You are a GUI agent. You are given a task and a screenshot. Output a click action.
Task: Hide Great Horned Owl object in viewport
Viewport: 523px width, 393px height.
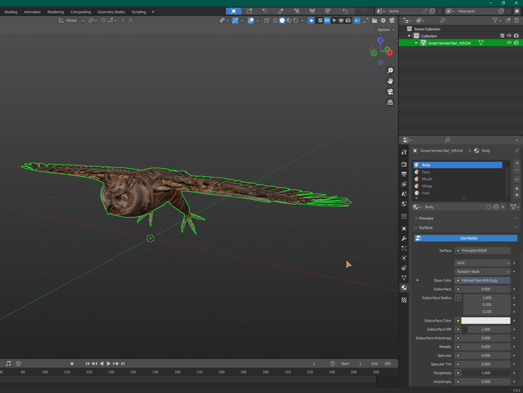[509, 43]
